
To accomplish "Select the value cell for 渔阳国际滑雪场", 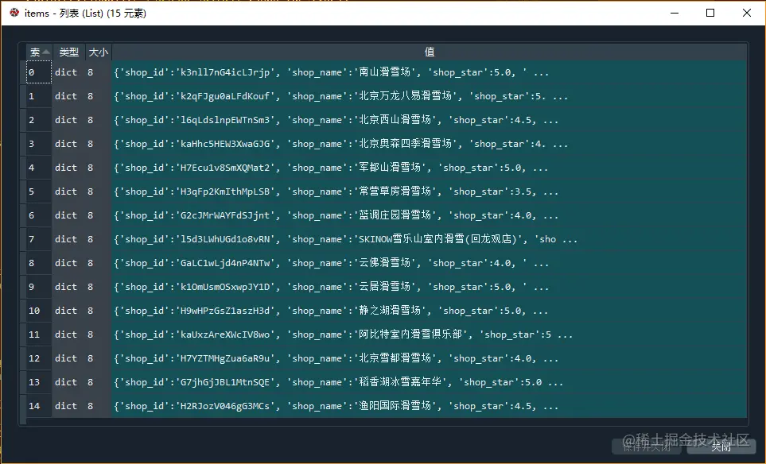I will coord(430,406).
